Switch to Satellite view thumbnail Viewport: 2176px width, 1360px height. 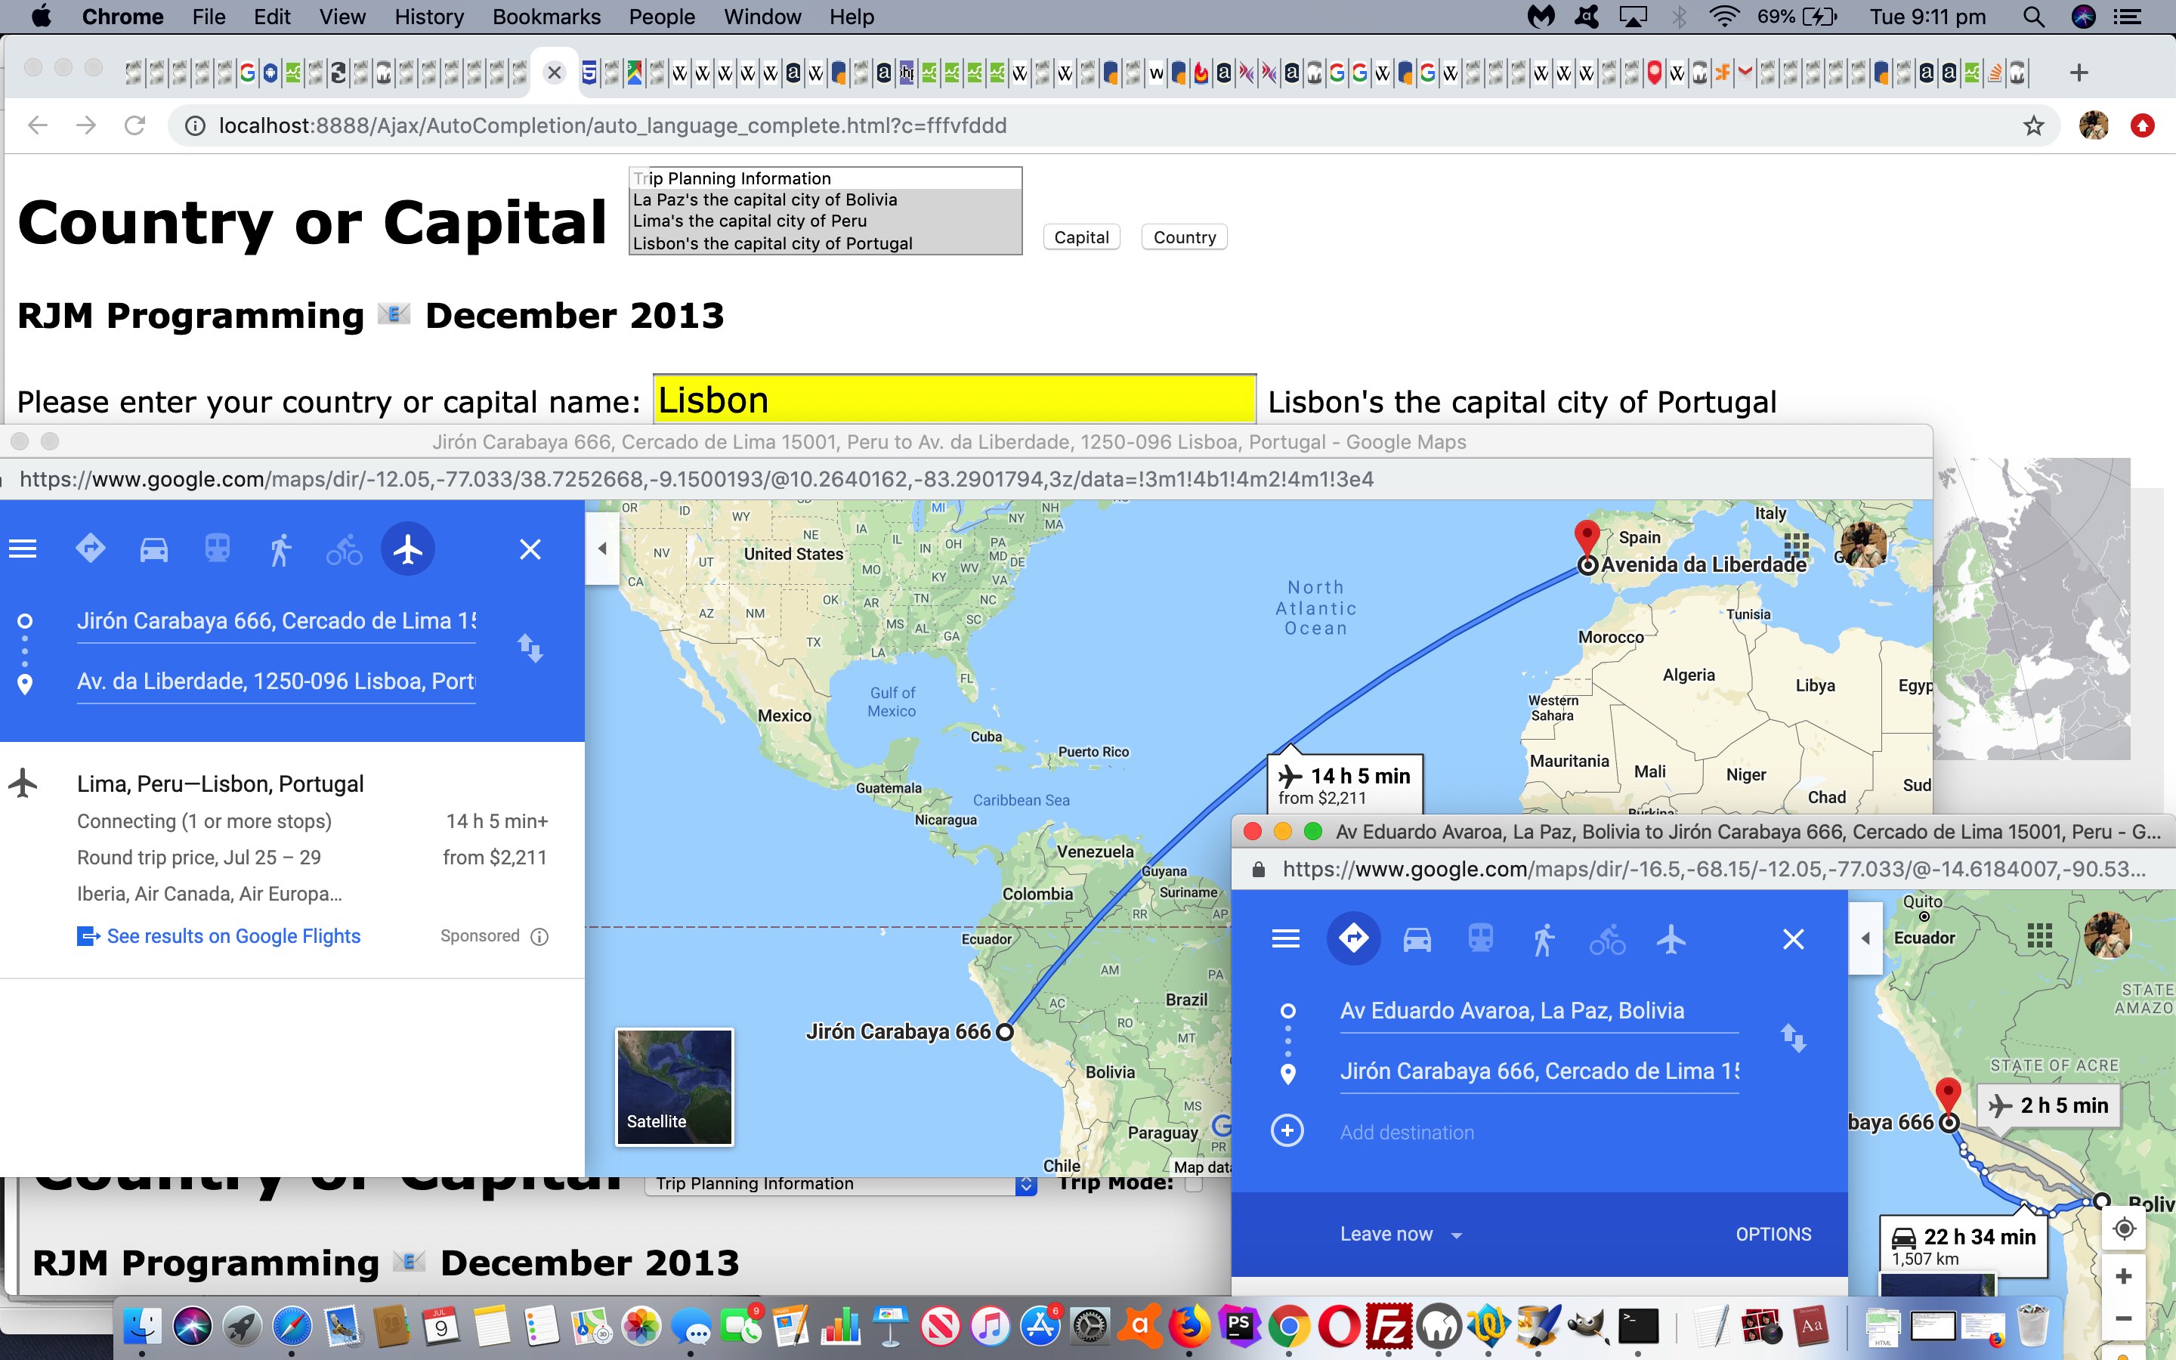675,1086
